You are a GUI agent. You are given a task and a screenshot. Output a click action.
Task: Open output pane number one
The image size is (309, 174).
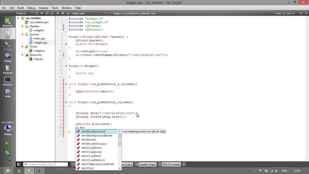[x=73, y=164]
